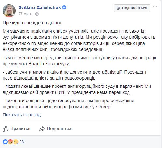Click Показать перевод translation link

[22, 115]
